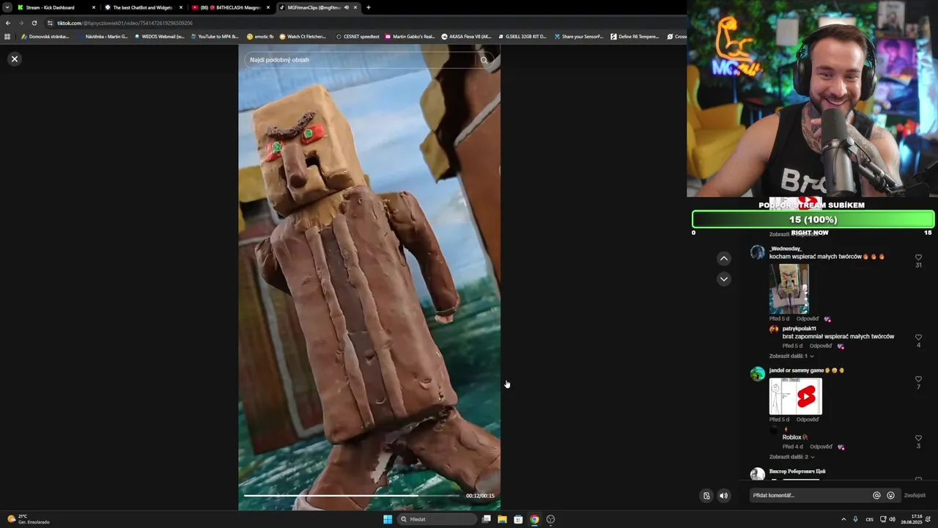Click the 'CES' keyboard language indicator
The height and width of the screenshot is (528, 938).
click(x=870, y=519)
